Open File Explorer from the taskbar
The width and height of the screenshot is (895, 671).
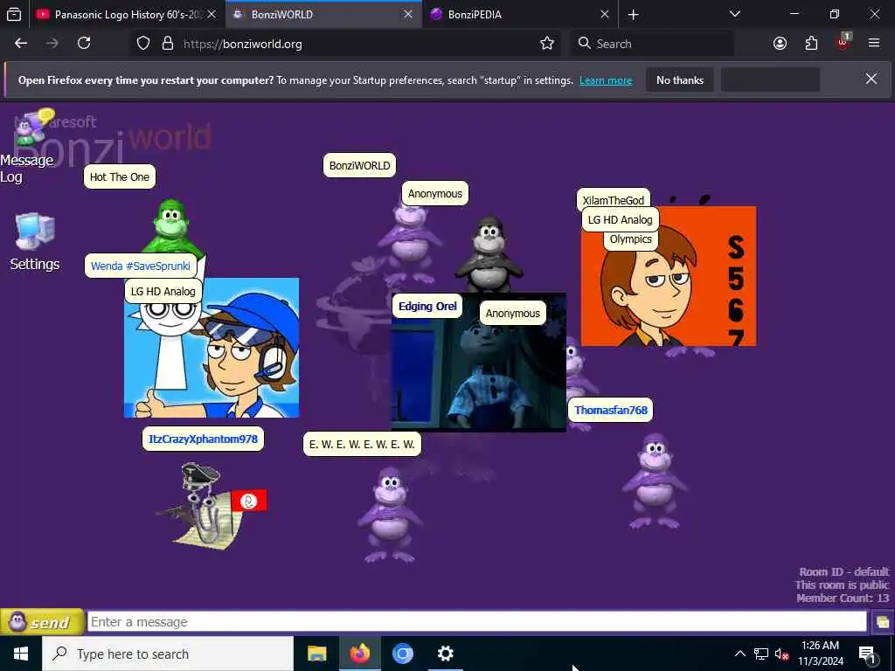(x=316, y=654)
